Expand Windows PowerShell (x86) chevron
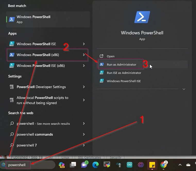This screenshot has height=171, width=196. (84, 55)
